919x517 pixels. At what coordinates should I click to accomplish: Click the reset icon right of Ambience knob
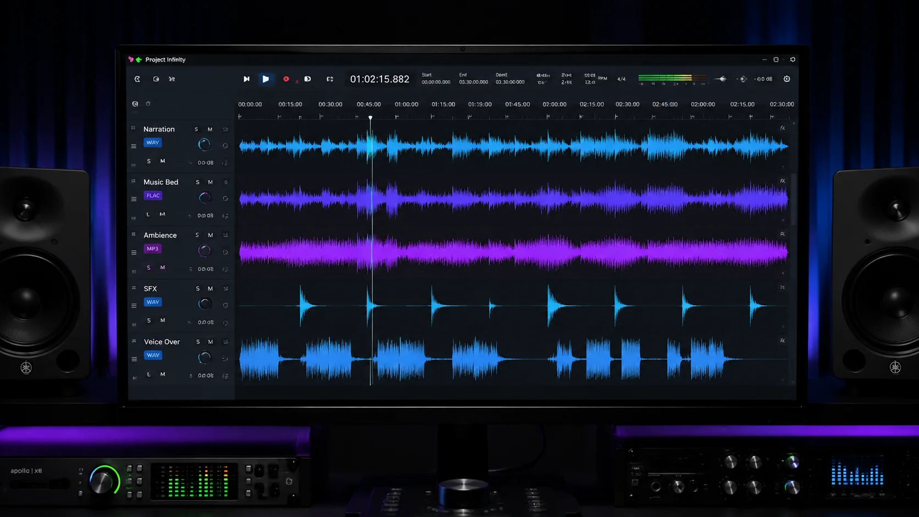click(225, 252)
